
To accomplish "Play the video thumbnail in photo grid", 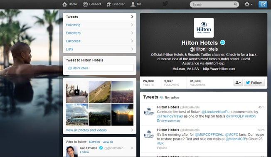I will (77, 92).
